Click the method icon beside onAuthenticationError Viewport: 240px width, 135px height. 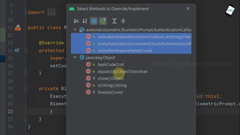point(88,37)
